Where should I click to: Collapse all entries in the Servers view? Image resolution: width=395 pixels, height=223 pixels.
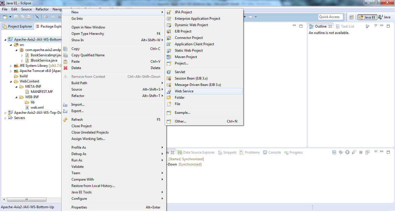(334, 152)
